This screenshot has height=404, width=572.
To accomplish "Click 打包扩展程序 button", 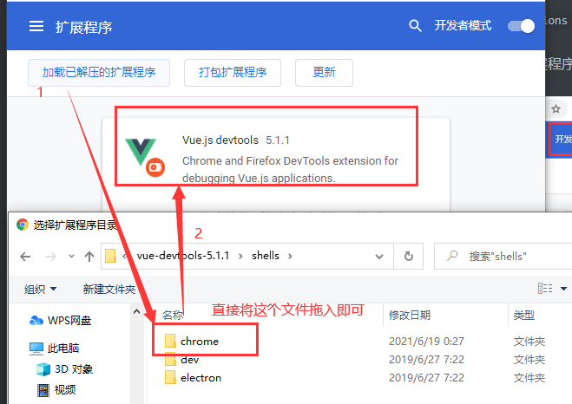I will point(233,73).
